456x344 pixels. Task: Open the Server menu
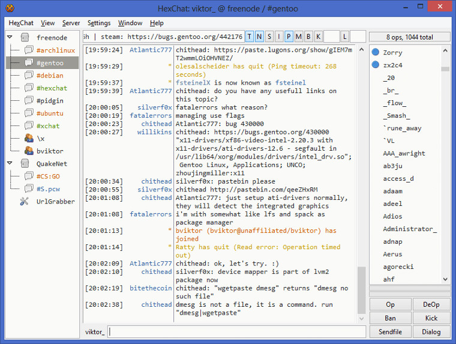tap(71, 23)
